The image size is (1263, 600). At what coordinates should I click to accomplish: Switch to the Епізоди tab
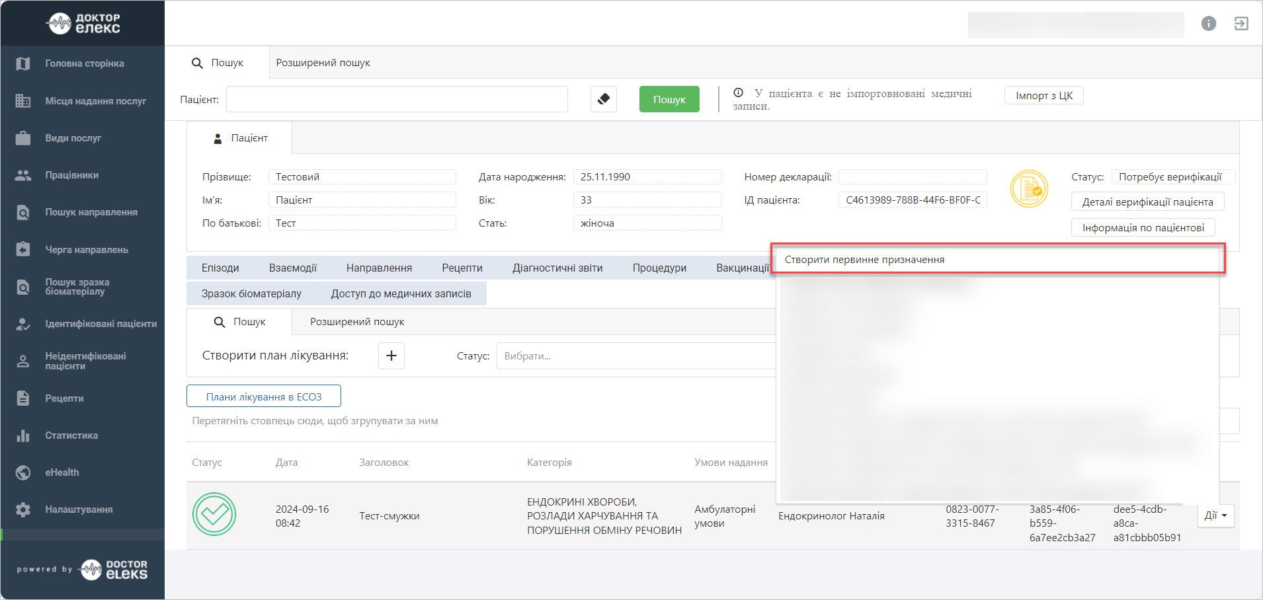coord(220,268)
